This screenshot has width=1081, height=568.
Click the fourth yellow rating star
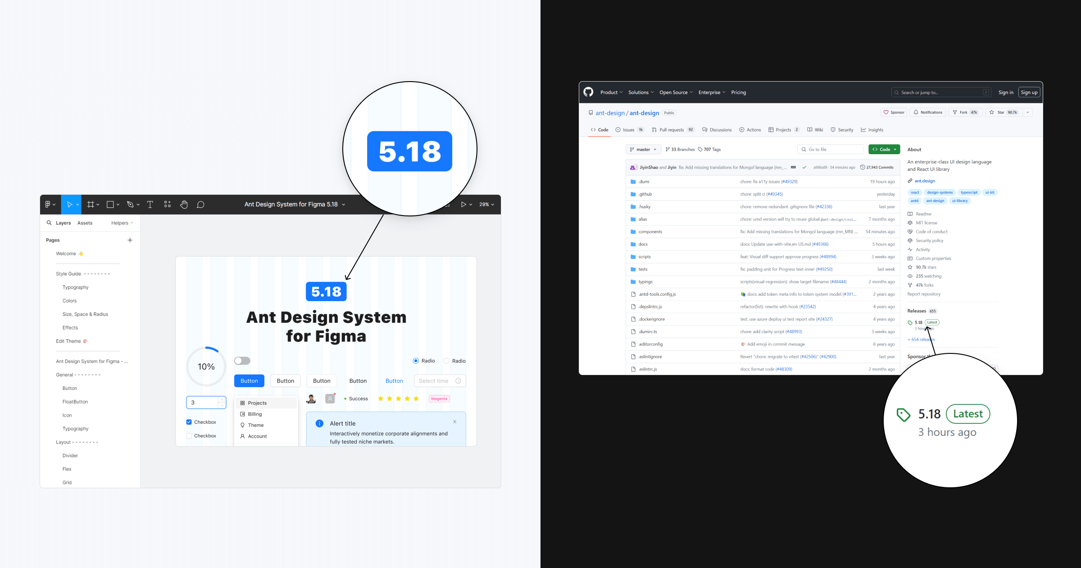click(407, 399)
